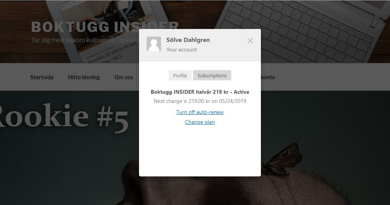Click the gray user avatar icon
The height and width of the screenshot is (205, 390).
coord(154,44)
